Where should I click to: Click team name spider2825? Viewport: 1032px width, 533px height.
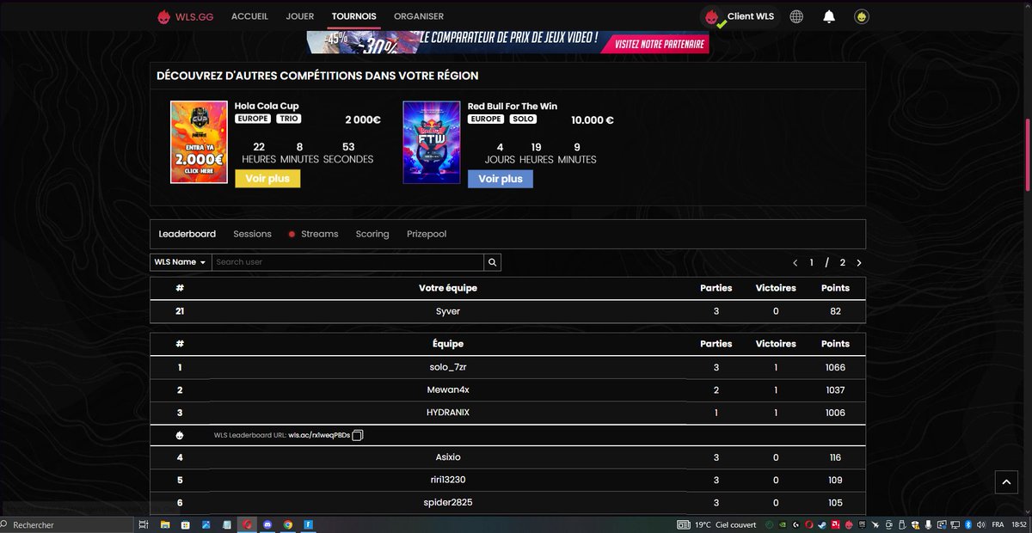448,502
